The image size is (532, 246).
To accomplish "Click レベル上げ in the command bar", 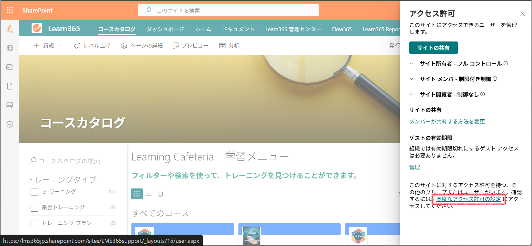I will (92, 46).
